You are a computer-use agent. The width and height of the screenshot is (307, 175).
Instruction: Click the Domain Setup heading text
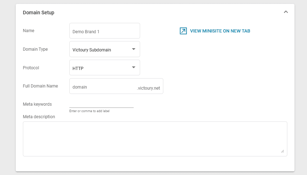[39, 12]
